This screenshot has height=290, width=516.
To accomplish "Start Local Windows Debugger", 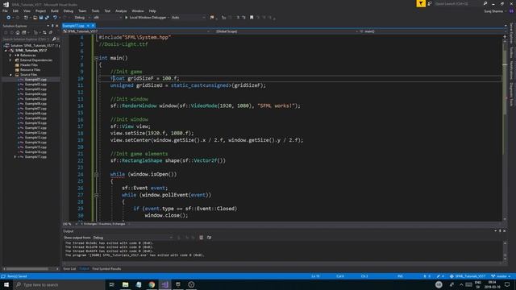I will (146, 18).
